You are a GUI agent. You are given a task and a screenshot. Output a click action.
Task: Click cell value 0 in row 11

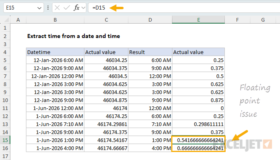(x=198, y=108)
